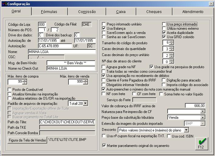Edit Valor de cobrança do IRRF field
215x156 pixels.
(x=195, y=106)
